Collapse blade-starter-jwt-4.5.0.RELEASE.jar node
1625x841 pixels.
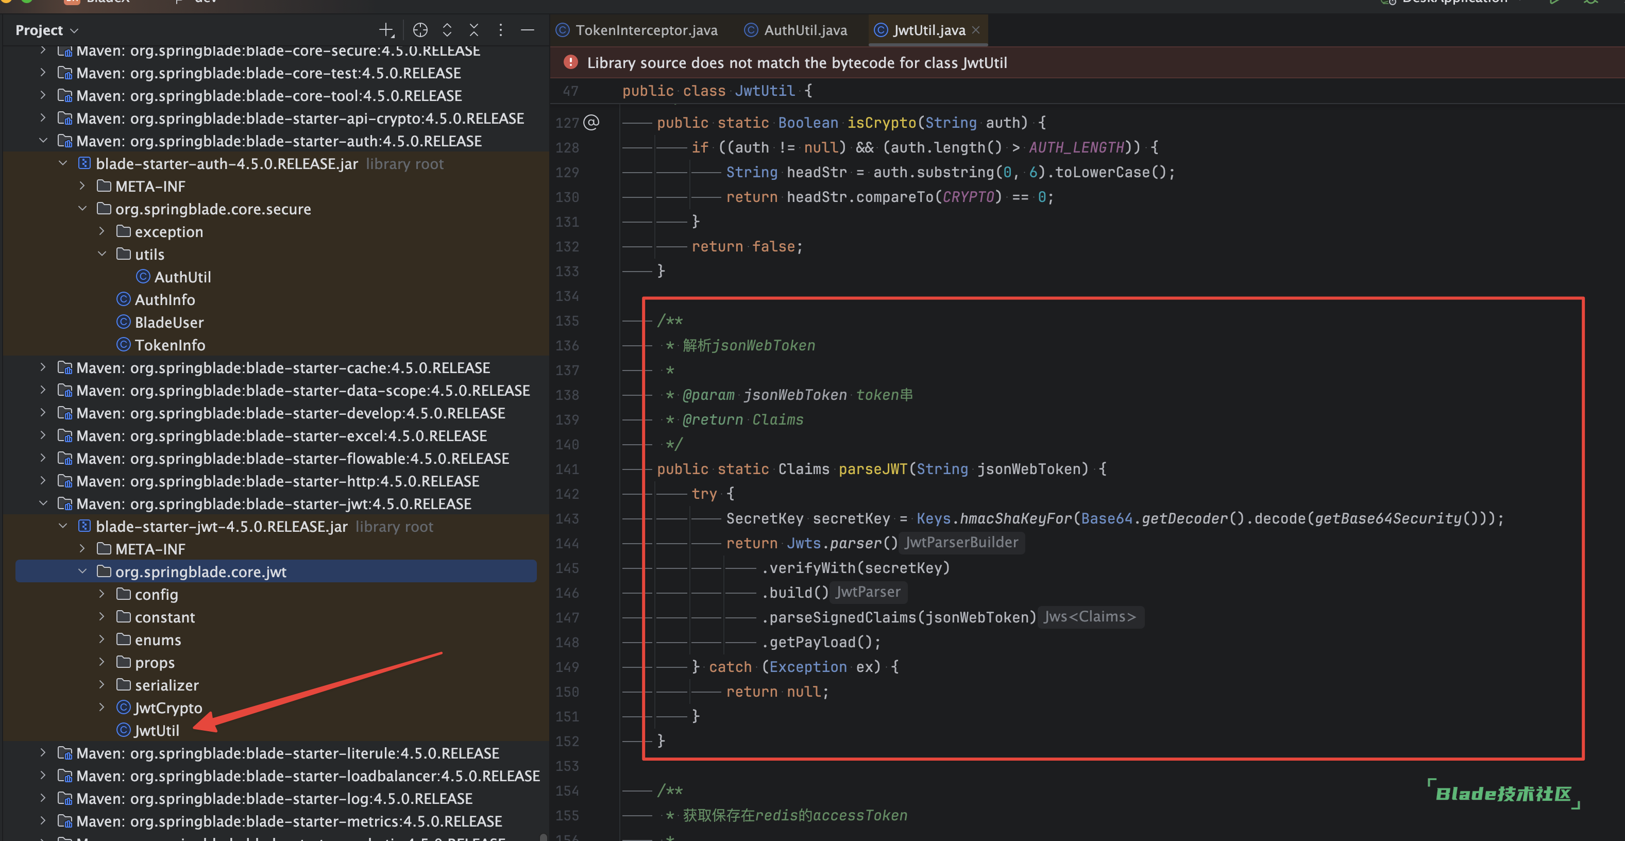point(62,526)
